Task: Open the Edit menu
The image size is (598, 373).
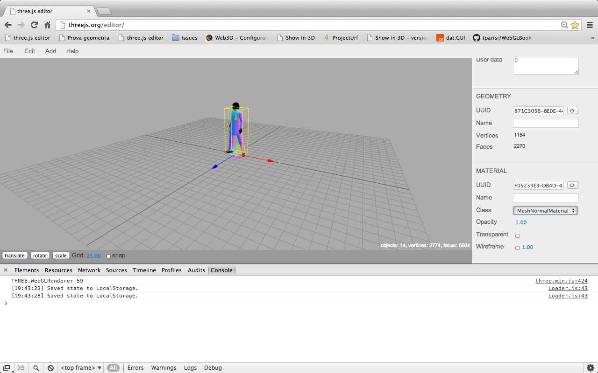Action: click(29, 51)
